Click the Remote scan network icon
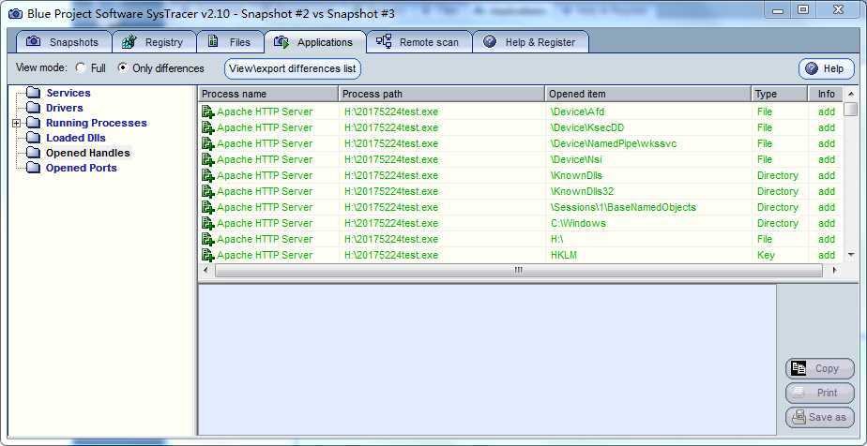Screen dimensions: 867x446 point(384,41)
